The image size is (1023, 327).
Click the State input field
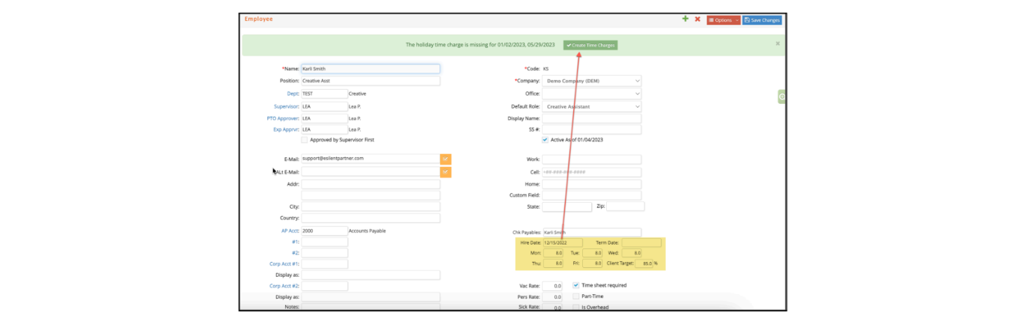tap(567, 207)
